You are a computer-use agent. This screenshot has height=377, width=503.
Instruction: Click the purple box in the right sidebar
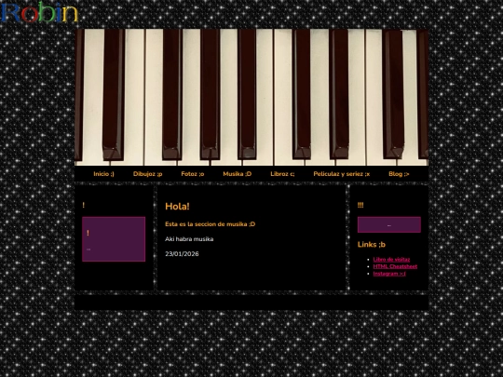point(389,224)
